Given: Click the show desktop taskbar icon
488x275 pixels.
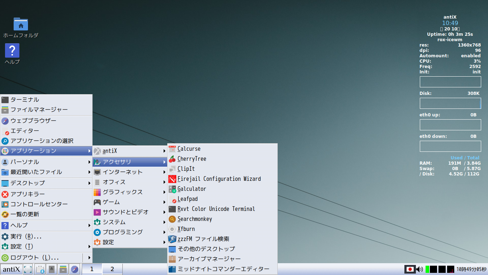Looking at the screenshot, I should point(28,269).
